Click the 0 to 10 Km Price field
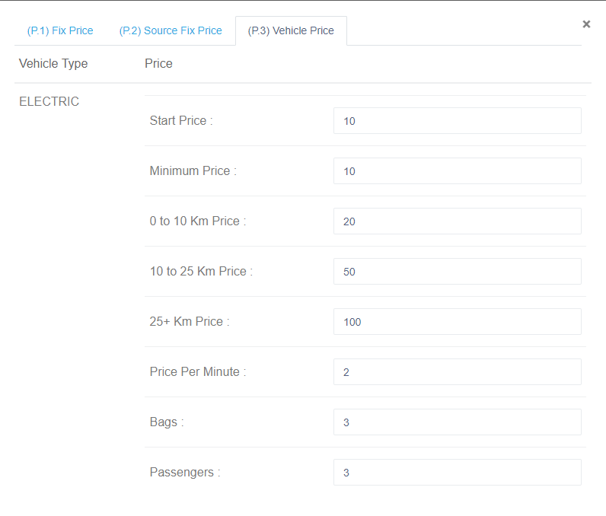606x516 pixels. [458, 221]
